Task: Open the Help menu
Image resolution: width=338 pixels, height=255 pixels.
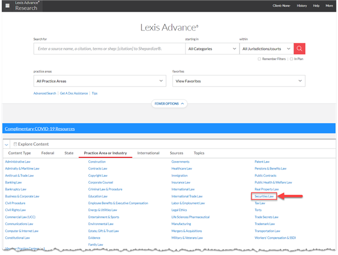Action: [316, 6]
